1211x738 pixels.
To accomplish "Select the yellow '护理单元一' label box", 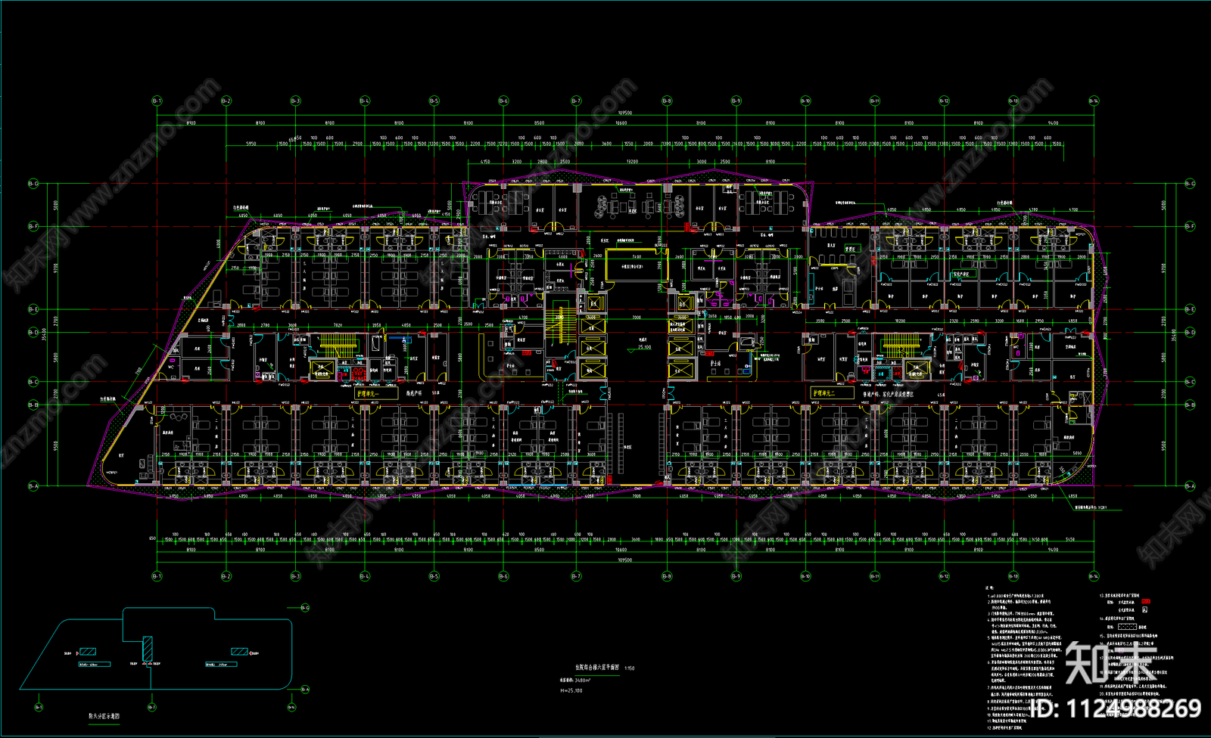I will pyautogui.click(x=377, y=393).
